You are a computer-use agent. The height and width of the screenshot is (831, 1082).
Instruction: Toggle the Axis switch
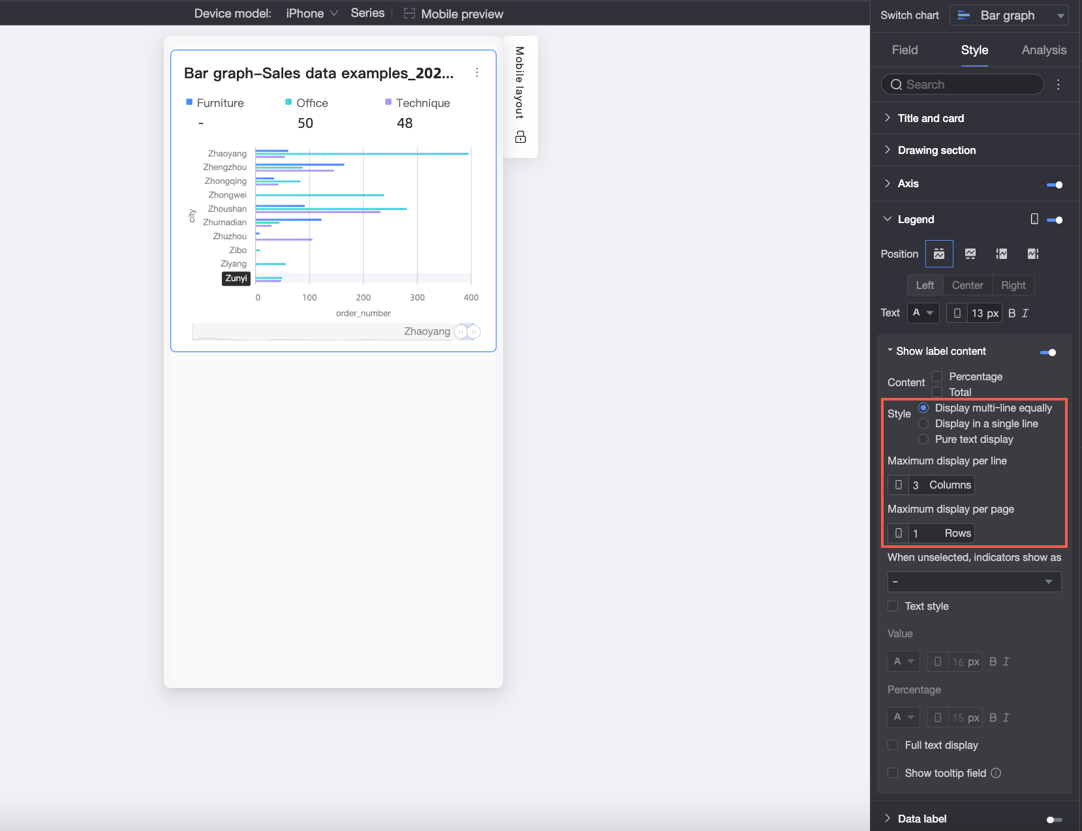pyautogui.click(x=1055, y=185)
